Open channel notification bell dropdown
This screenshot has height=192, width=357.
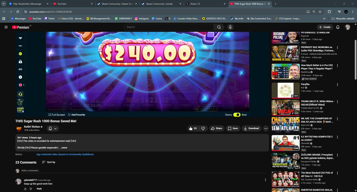pyautogui.click(x=53, y=128)
